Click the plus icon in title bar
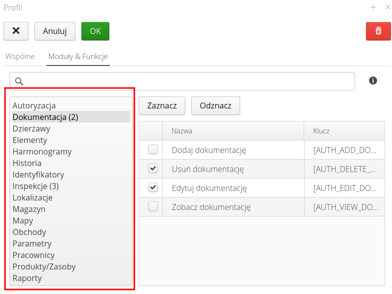The width and height of the screenshot is (392, 294). pos(373,7)
